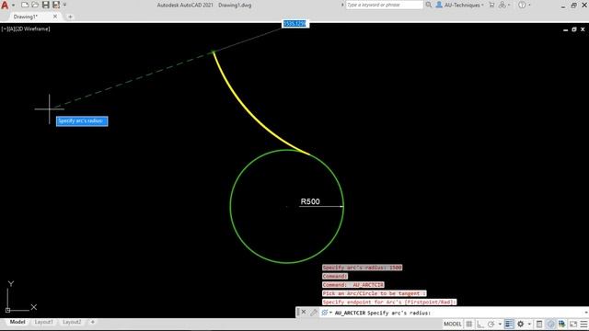Expand the Help dropdown arrow
Image resolution: width=589 pixels, height=331 pixels.
click(x=530, y=5)
